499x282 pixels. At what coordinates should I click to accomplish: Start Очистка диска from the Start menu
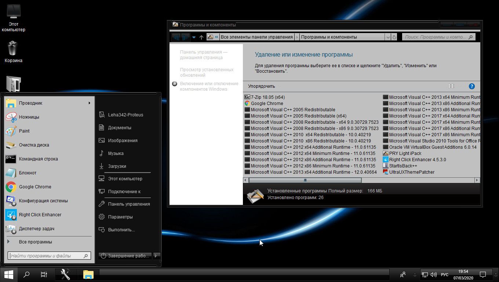pyautogui.click(x=49, y=145)
